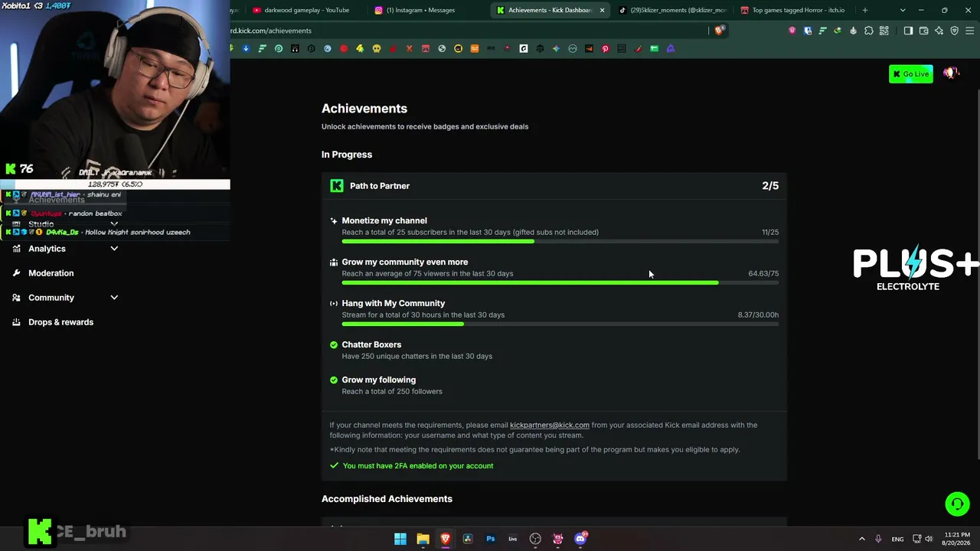Click the Grow my community progress bar

pos(560,283)
